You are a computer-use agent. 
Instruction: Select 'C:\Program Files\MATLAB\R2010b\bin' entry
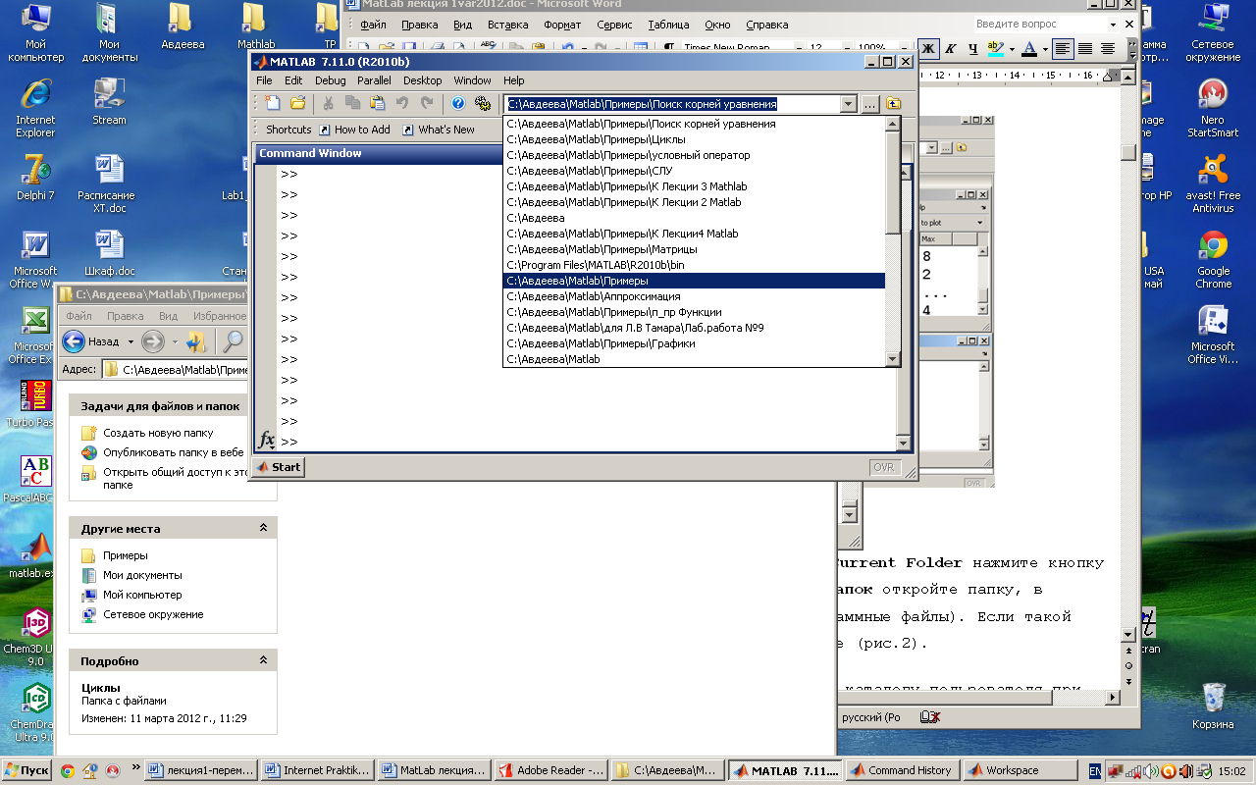point(694,265)
